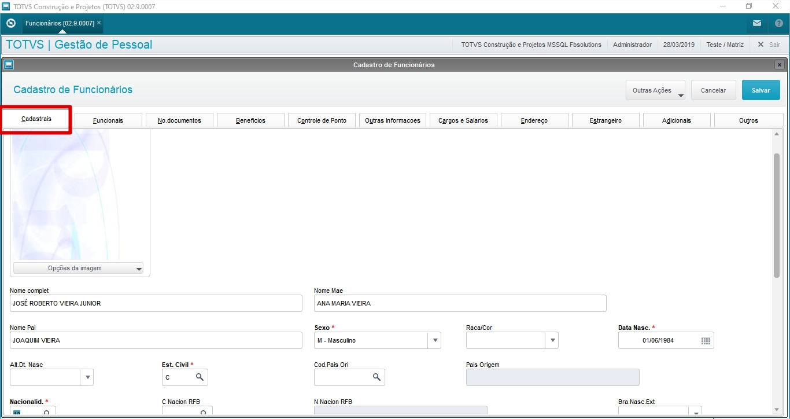Switch to the Estrangeiro tab
This screenshot has height=419, width=790.
click(606, 120)
